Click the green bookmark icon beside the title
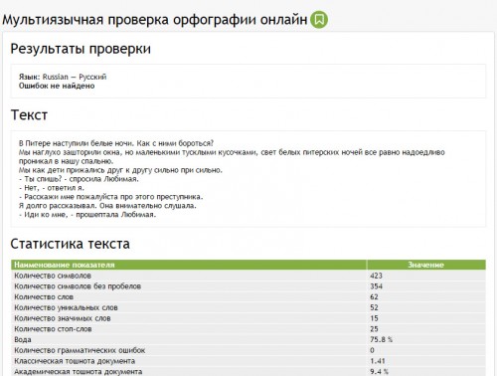The width and height of the screenshot is (497, 376). (319, 20)
